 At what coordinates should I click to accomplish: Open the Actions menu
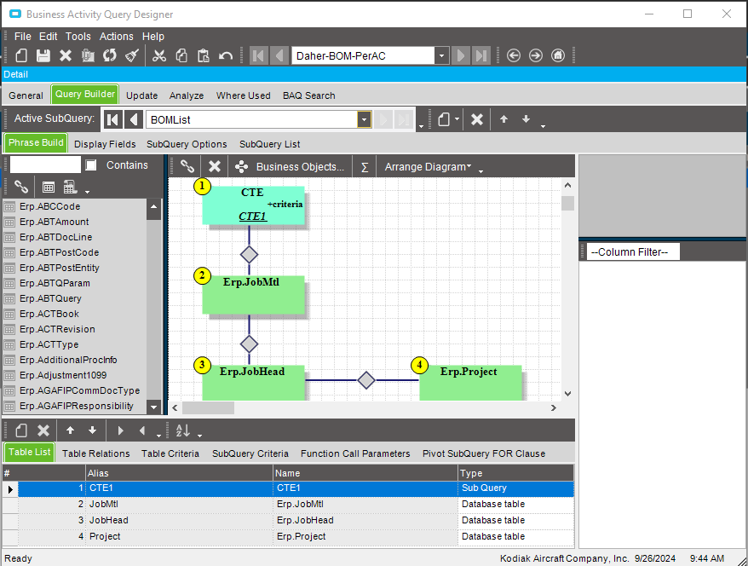click(x=116, y=37)
